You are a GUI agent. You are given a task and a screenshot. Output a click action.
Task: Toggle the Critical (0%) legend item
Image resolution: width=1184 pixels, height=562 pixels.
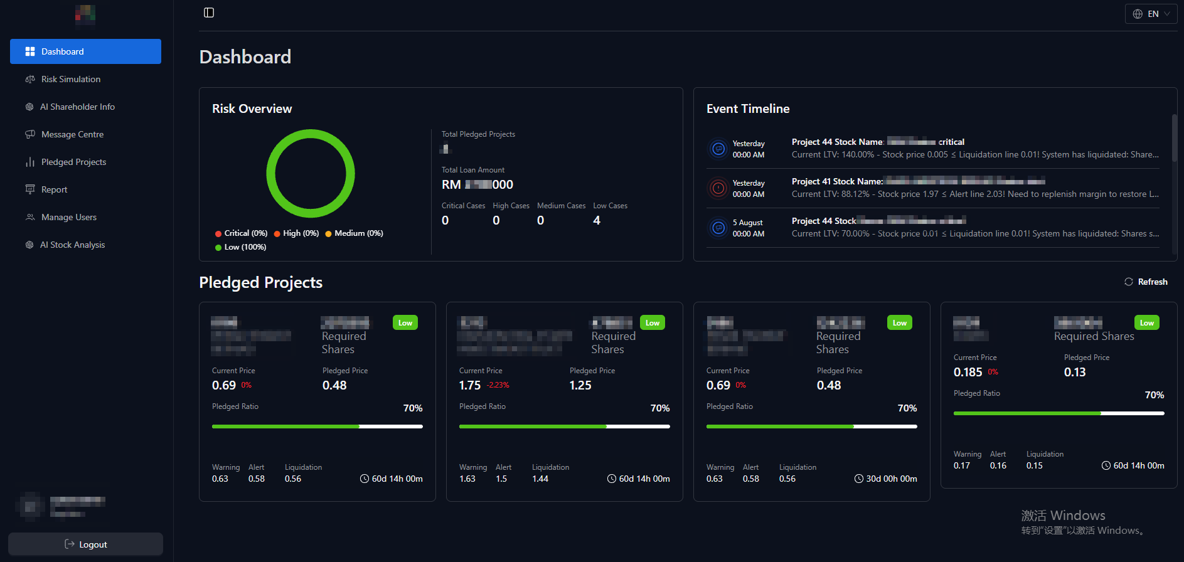pos(242,233)
